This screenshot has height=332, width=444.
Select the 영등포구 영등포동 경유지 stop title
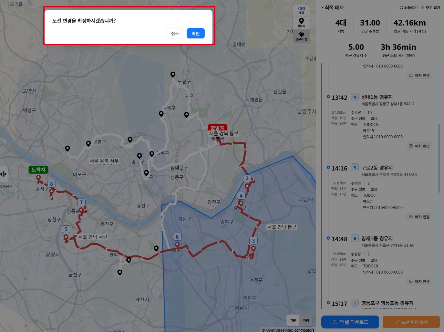pos(387,303)
